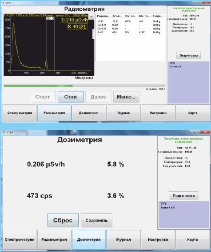Click the 0.218 µSv/h dose rate overlay
Screen dimensions: 211x252
coord(75,20)
